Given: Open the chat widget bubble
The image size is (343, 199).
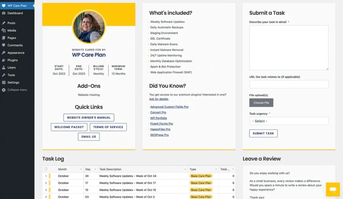Looking at the screenshot, I should tap(332, 189).
